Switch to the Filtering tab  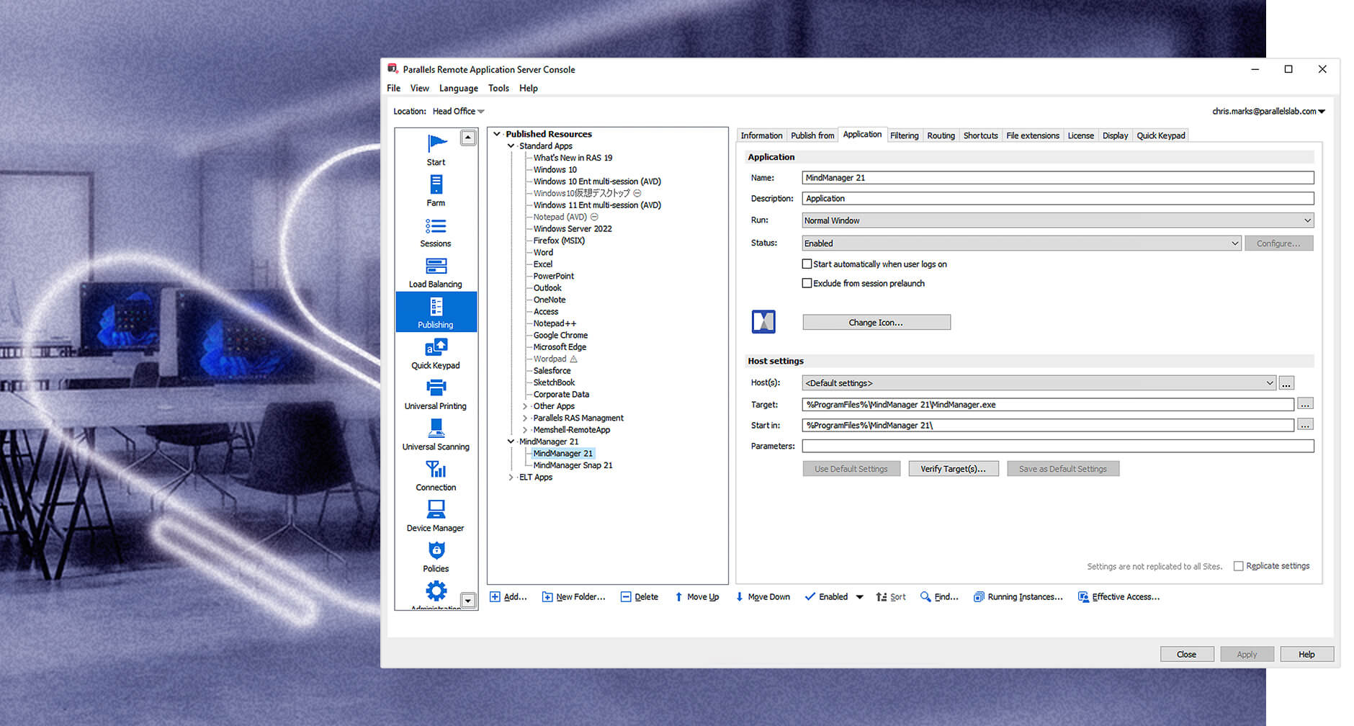pyautogui.click(x=904, y=135)
